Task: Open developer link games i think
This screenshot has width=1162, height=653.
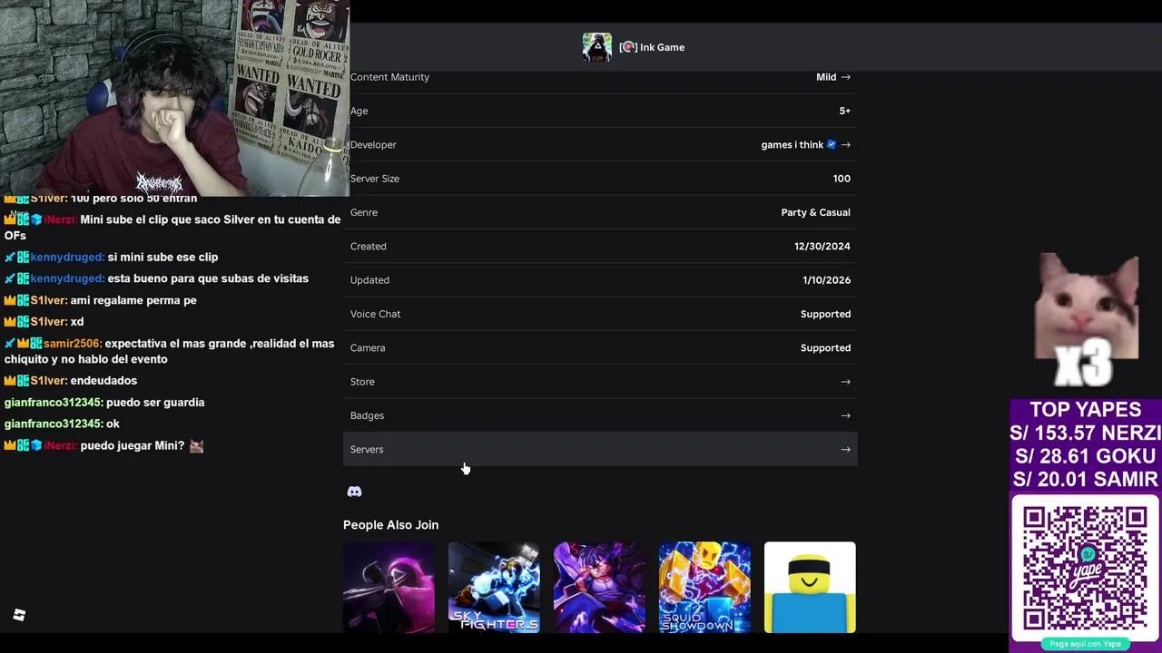Action: tap(792, 144)
